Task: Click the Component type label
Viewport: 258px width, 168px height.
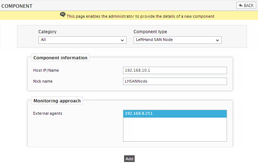Action: coord(150,32)
